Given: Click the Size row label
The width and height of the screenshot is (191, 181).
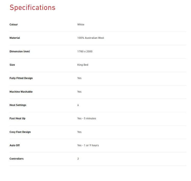Looking at the screenshot, I should click(12, 65).
